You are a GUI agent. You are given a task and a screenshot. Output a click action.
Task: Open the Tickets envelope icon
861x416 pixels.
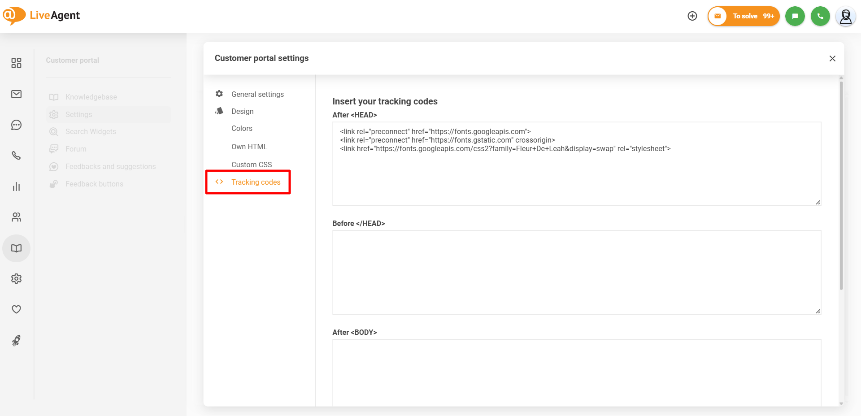[16, 94]
